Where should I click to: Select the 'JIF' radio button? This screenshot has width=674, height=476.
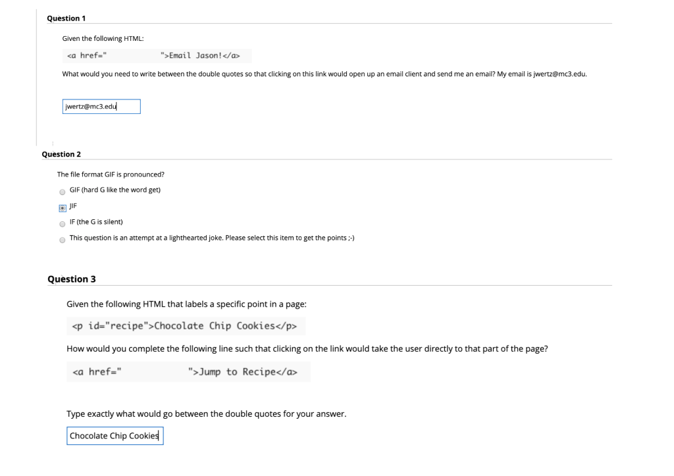coord(62,207)
